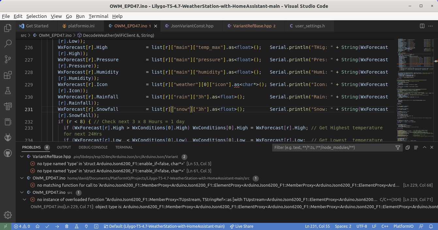Screen dimensions: 438x230
Task: Switch to the platformio.ini tab
Action: tap(80, 26)
